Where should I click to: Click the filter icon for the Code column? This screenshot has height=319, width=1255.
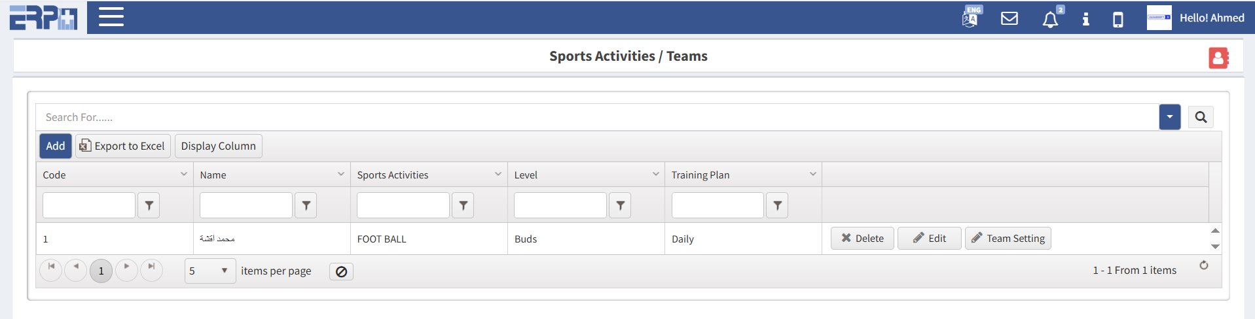(149, 205)
